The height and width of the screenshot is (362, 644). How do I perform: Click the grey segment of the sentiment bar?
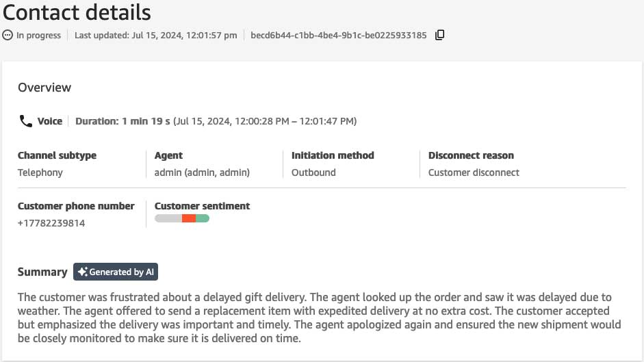[168, 218]
